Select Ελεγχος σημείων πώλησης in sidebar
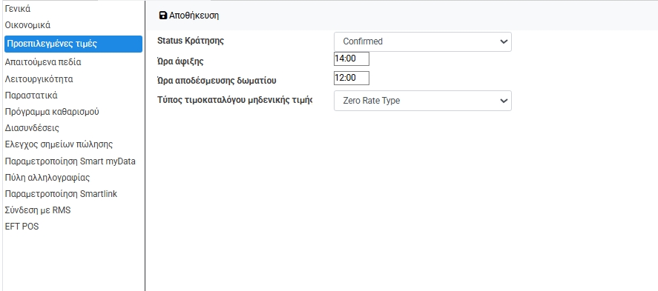Viewport: 658px width, 291px height. coord(59,144)
